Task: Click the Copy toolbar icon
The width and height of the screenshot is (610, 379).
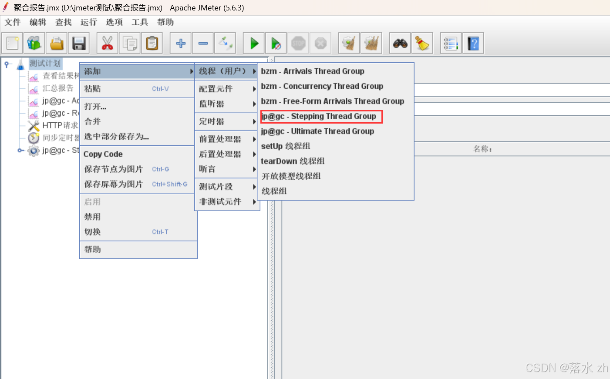Action: pos(130,43)
